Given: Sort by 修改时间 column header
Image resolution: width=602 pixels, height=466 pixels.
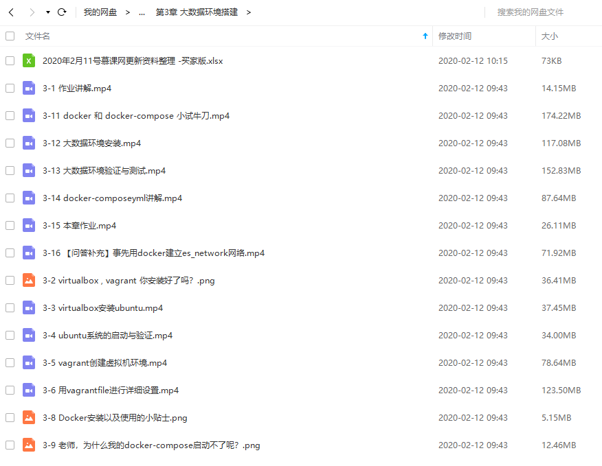Looking at the screenshot, I should (x=455, y=36).
